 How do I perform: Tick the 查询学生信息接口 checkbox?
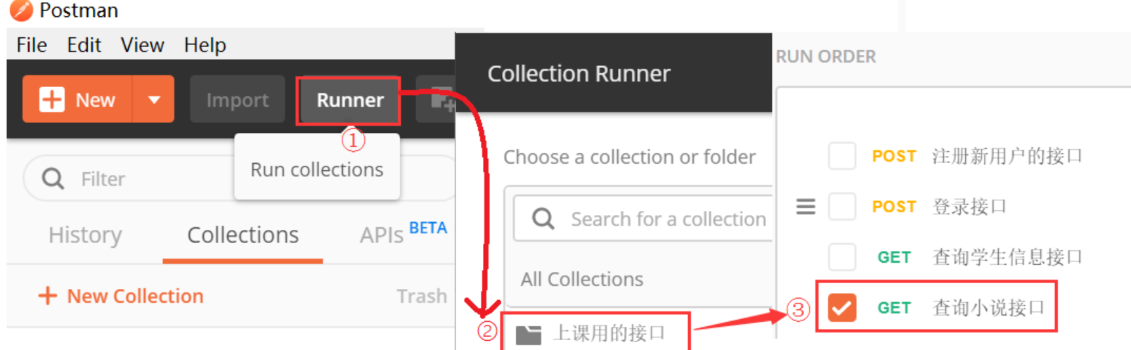(x=841, y=257)
